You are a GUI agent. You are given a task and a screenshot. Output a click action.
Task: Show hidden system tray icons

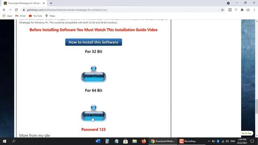tap(209, 141)
